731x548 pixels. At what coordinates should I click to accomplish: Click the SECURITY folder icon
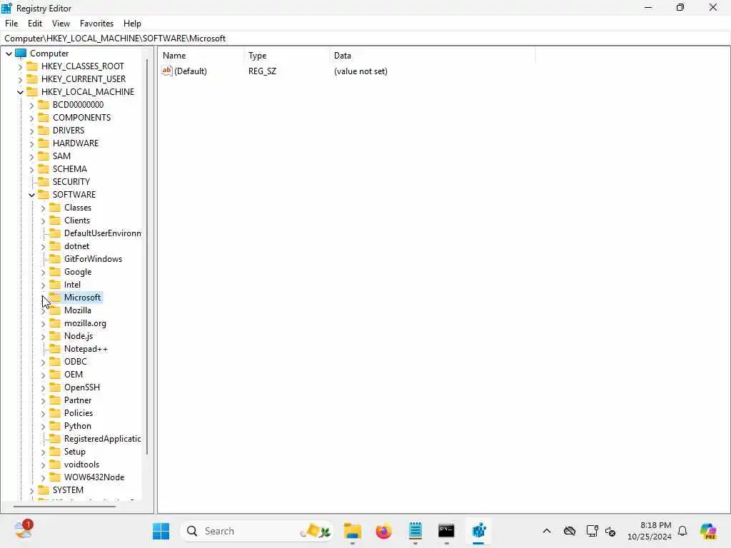point(44,181)
